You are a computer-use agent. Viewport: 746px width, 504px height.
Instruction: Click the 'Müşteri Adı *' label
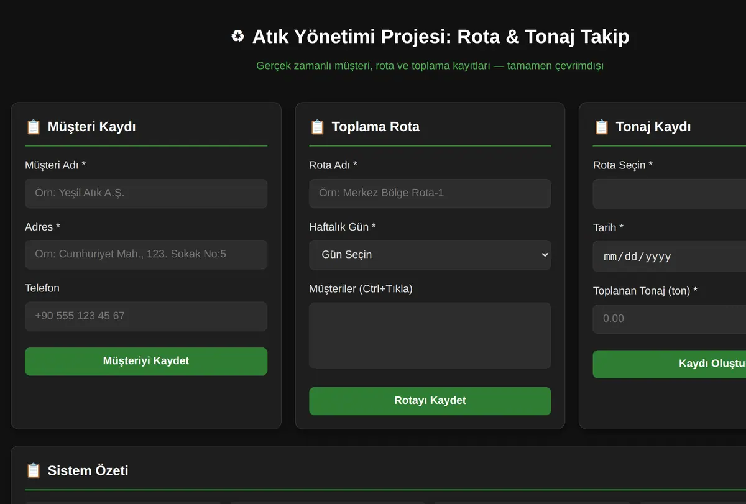55,165
